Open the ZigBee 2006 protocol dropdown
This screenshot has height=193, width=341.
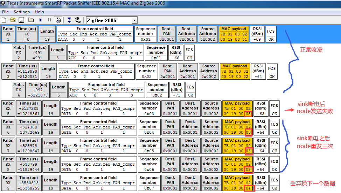click(135, 20)
